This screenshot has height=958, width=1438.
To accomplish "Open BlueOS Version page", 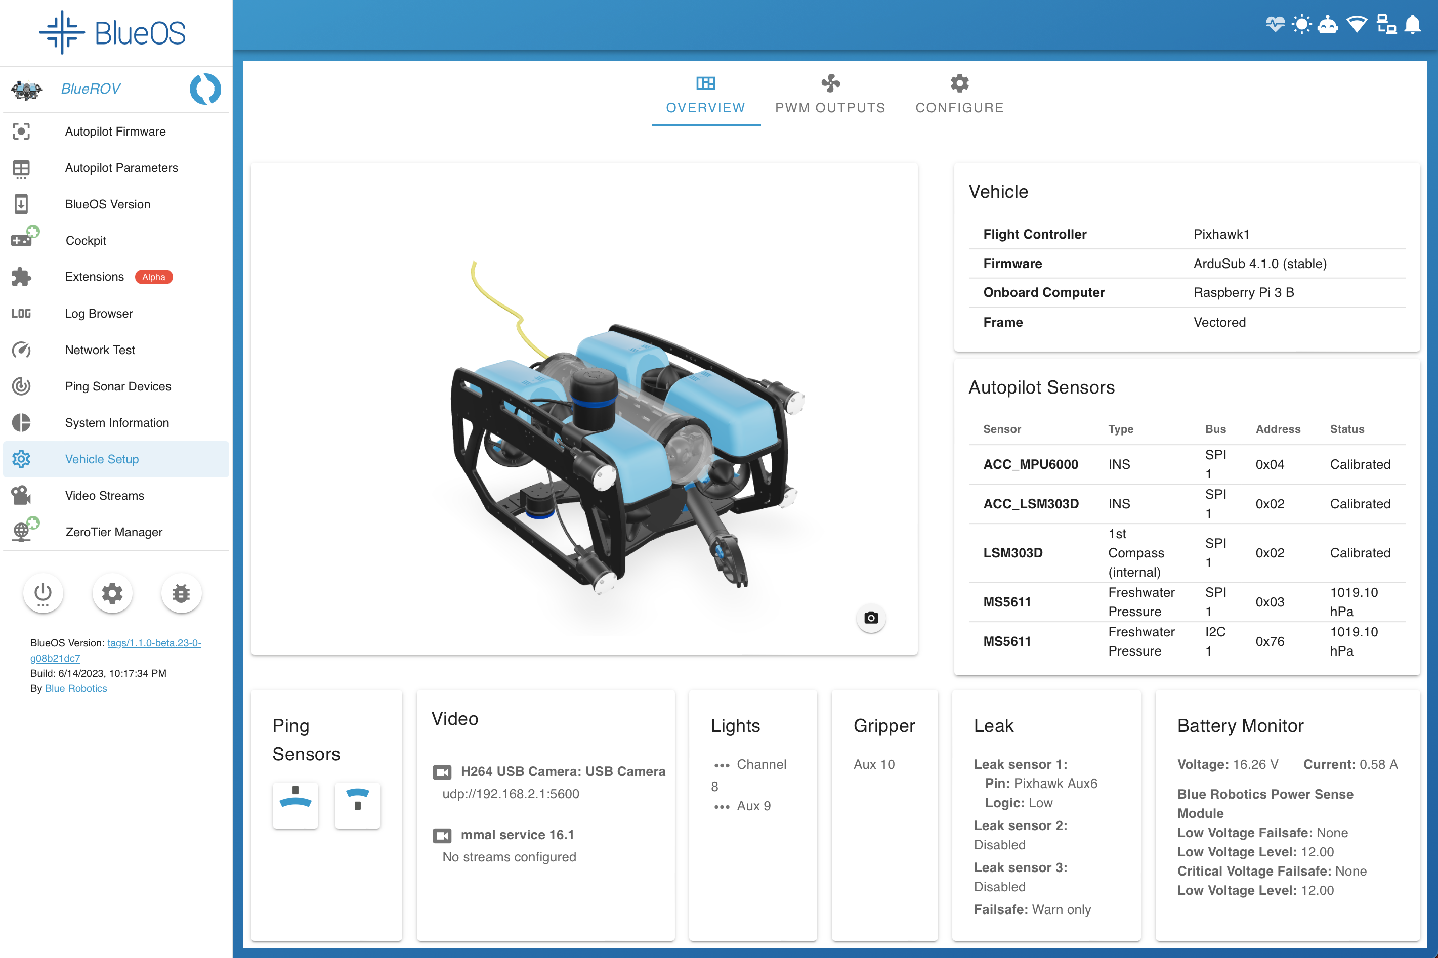I will point(116,204).
